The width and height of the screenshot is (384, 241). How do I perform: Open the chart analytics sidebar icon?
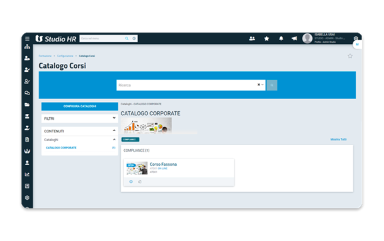click(27, 174)
